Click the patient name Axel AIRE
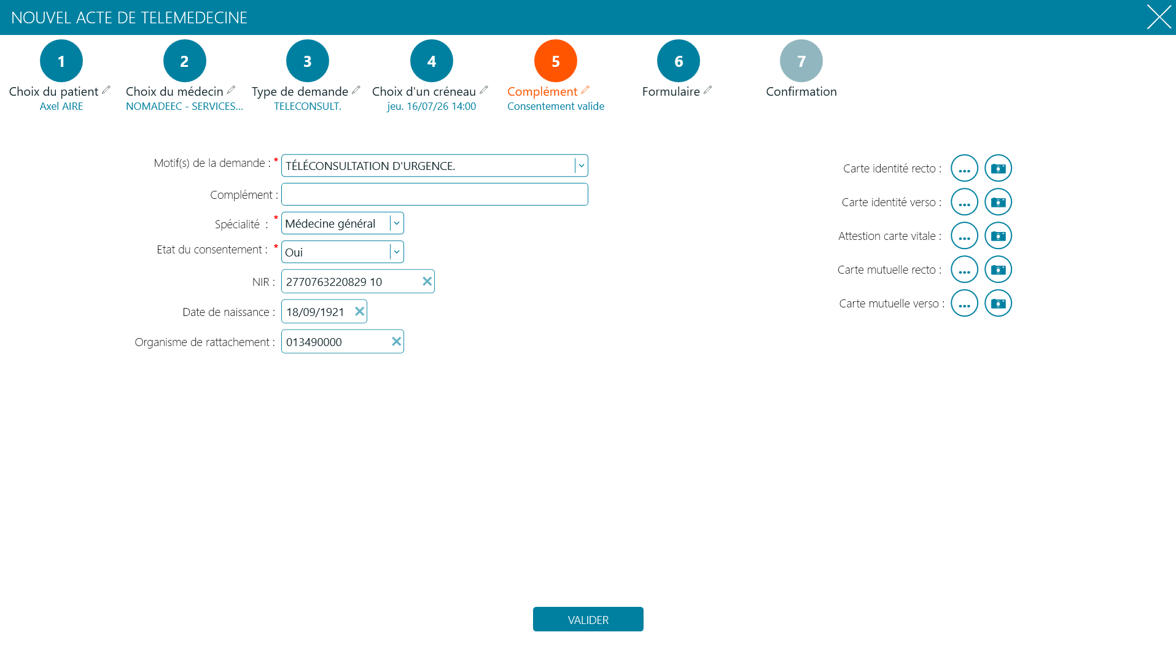 click(x=61, y=106)
